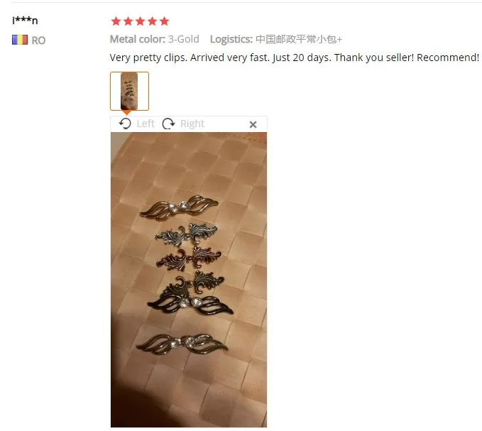Click the topmost gold wing clip in photo
Screen dimensions: 482x431
[179, 207]
